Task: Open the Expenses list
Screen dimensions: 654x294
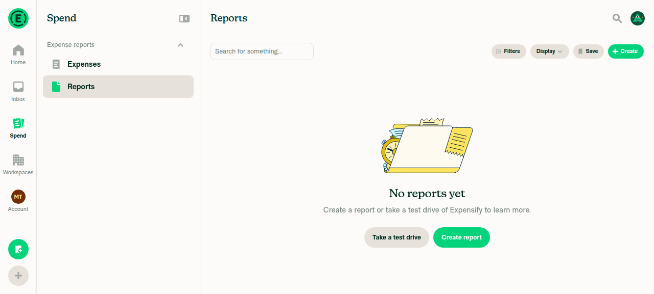Action: [118, 64]
